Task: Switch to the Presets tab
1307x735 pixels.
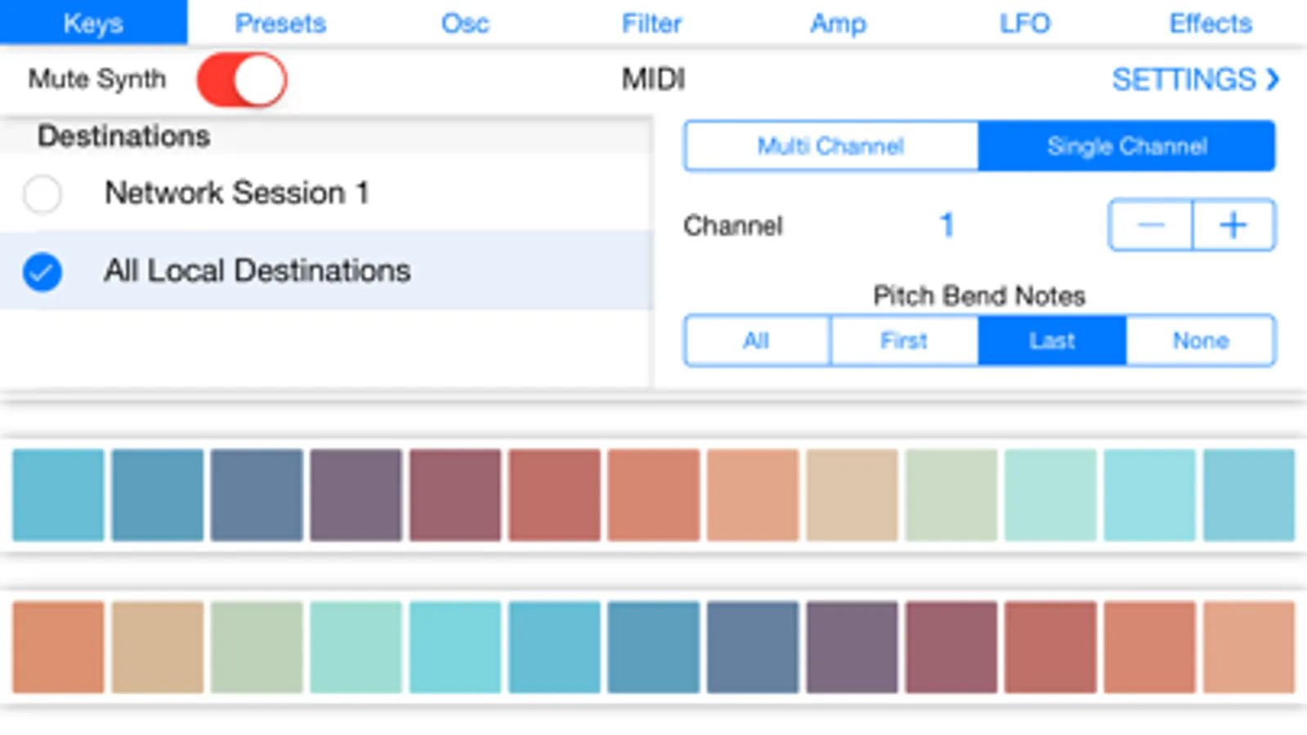Action: pyautogui.click(x=280, y=23)
